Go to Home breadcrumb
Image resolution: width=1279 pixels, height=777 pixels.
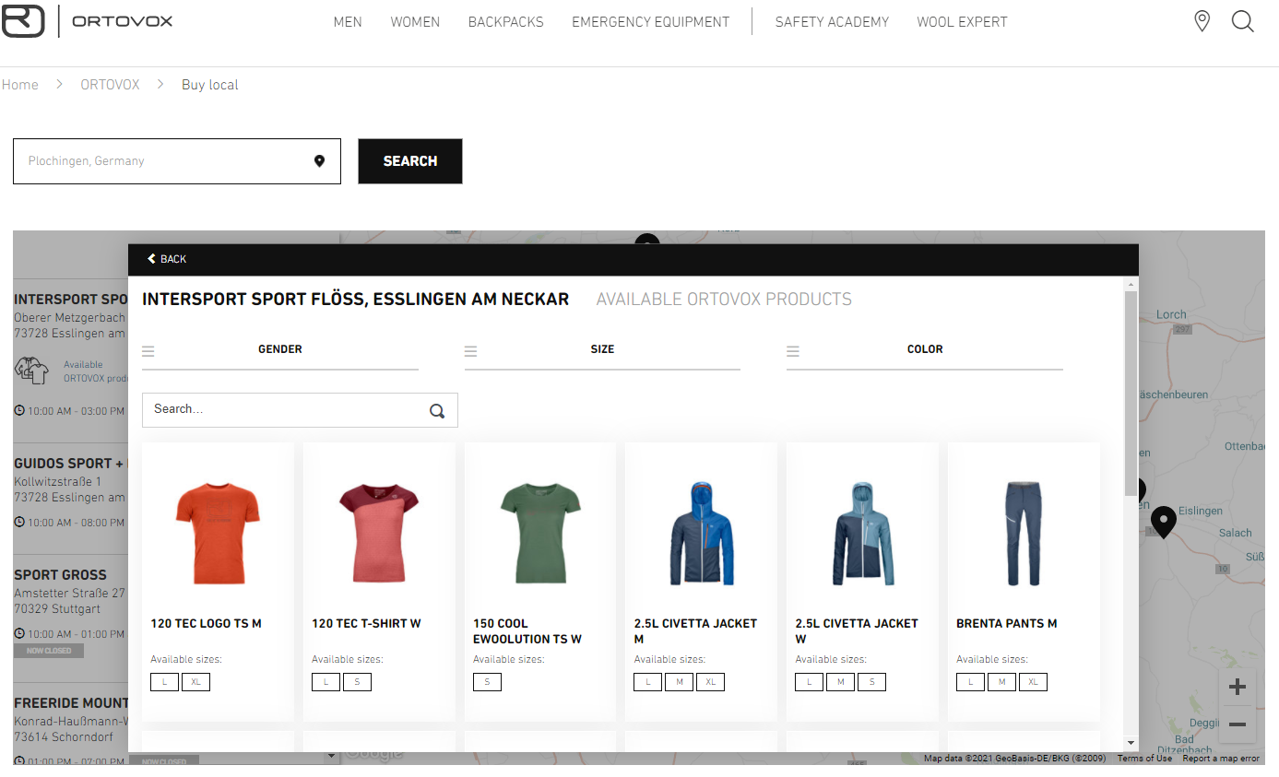(20, 85)
